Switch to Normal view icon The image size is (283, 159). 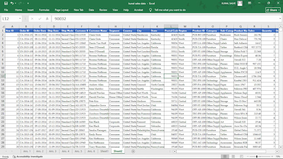click(x=225, y=157)
